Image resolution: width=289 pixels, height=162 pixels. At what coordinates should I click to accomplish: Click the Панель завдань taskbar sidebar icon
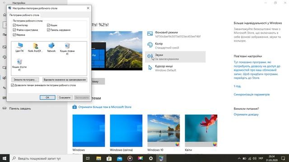(5, 108)
